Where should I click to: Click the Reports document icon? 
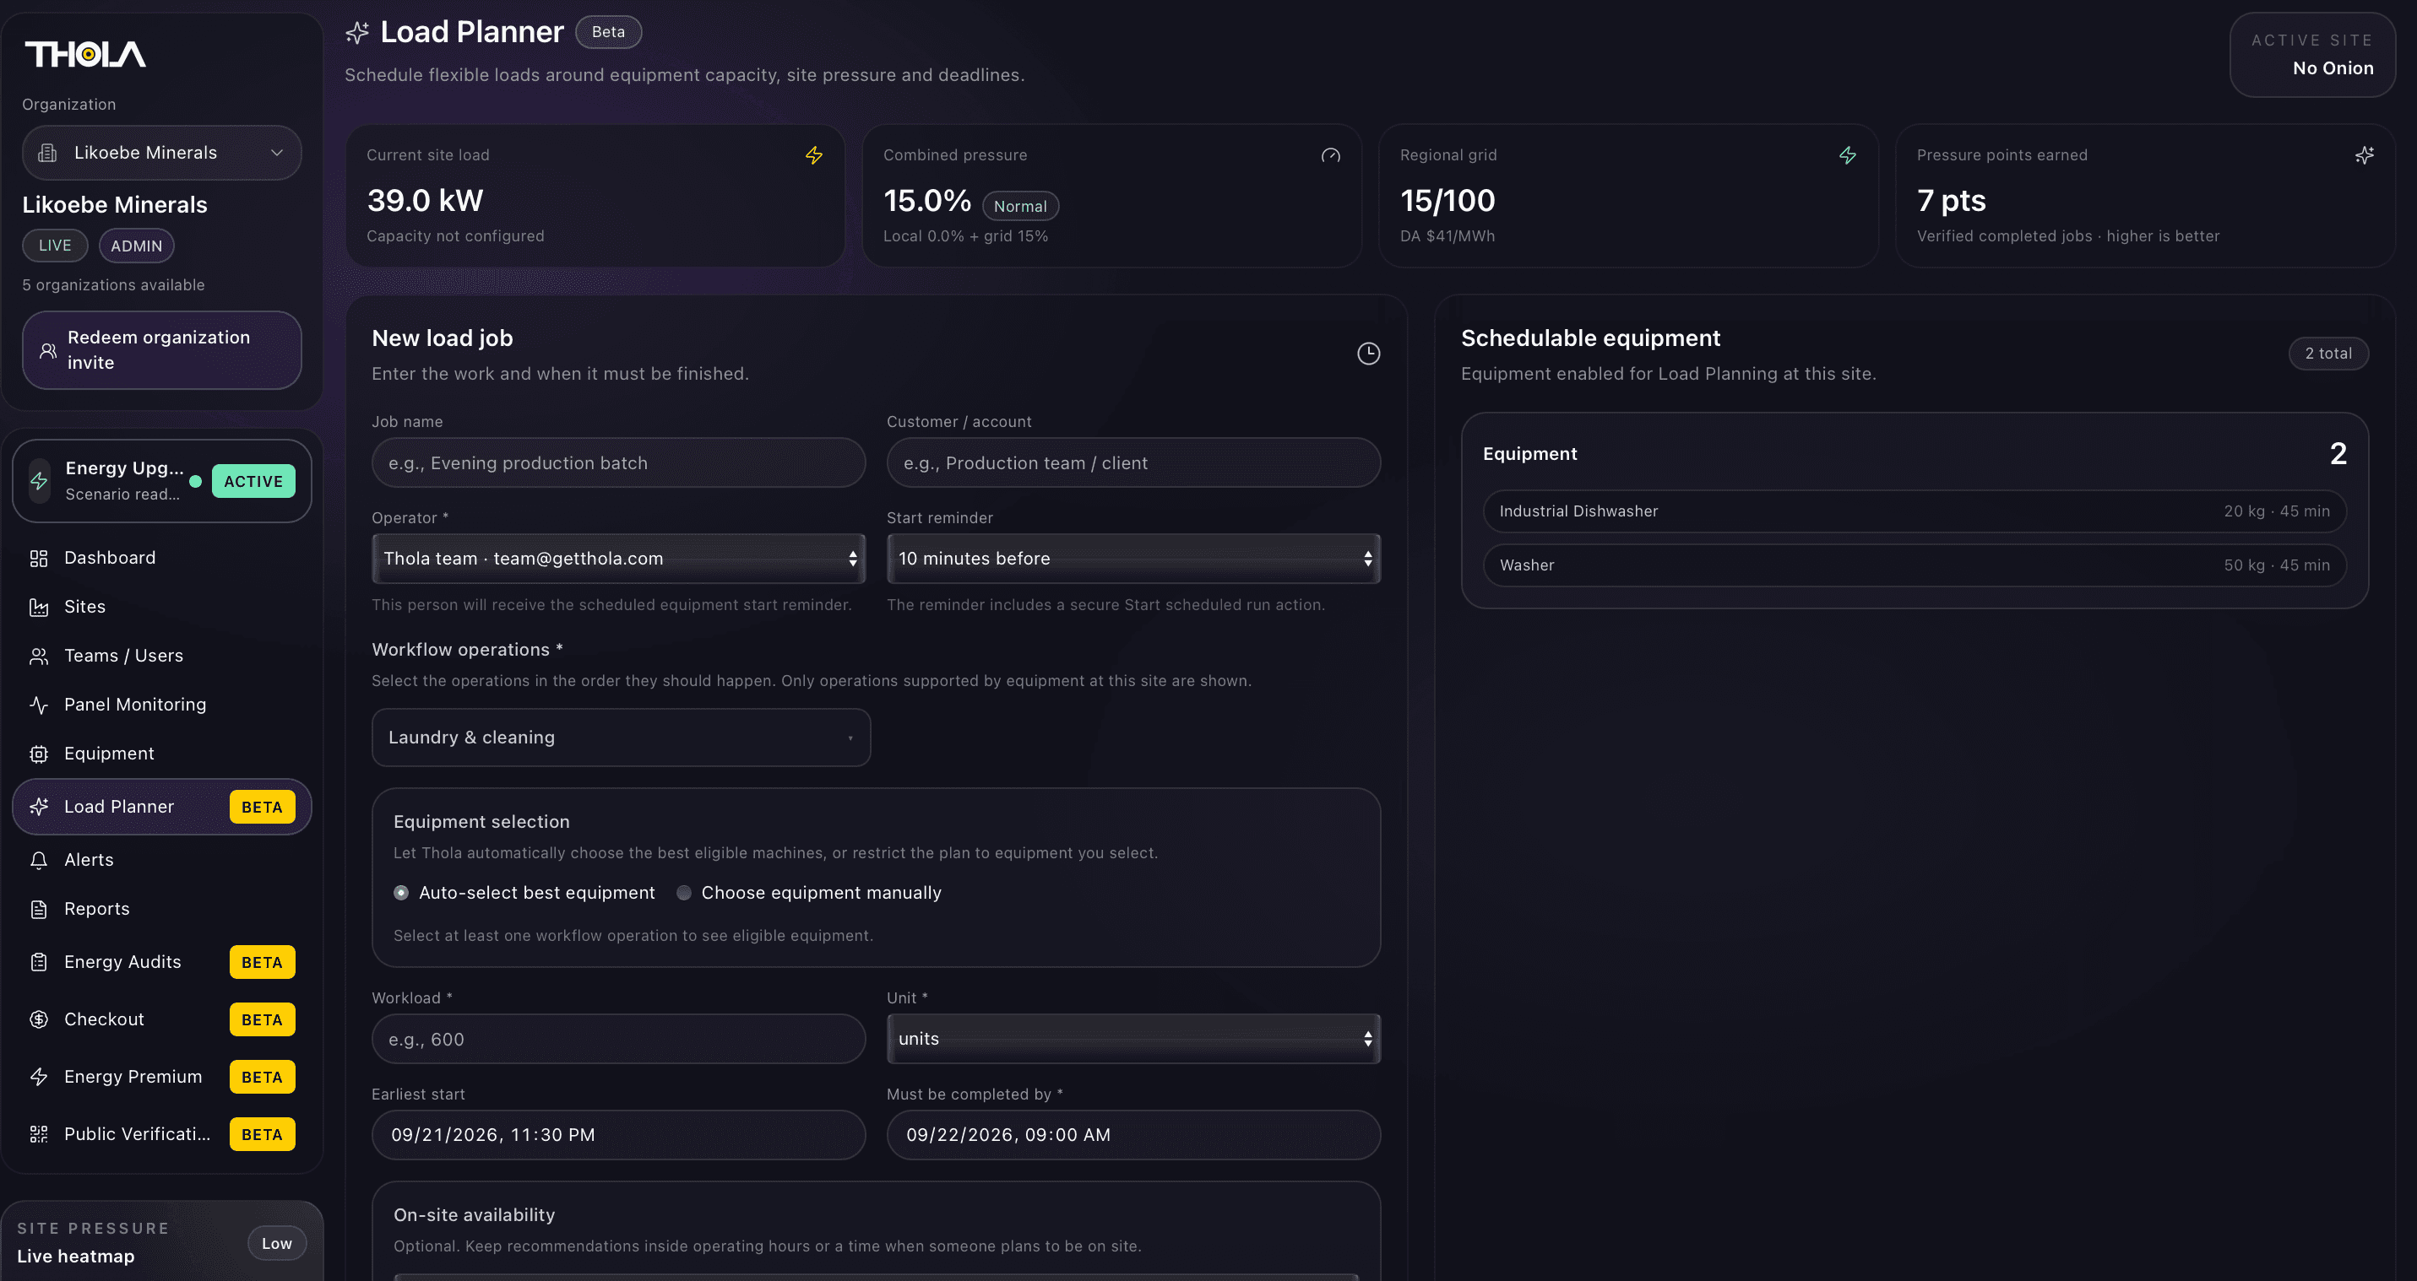[39, 909]
